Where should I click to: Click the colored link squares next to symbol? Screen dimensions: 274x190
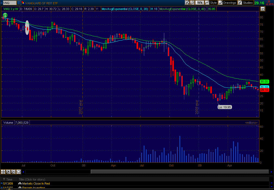tap(23, 3)
